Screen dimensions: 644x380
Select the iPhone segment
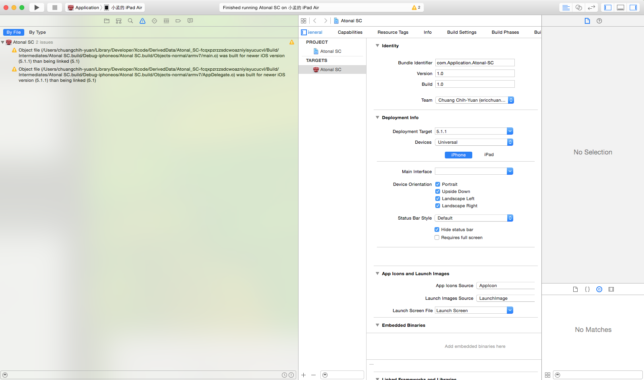click(x=458, y=155)
